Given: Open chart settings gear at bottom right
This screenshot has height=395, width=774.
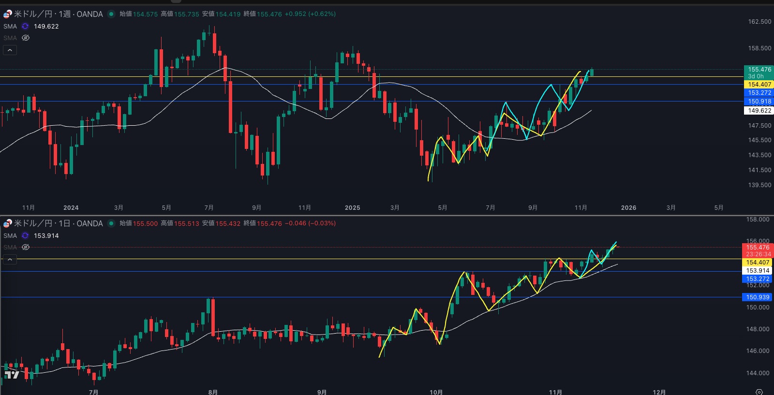Looking at the screenshot, I should 759,392.
